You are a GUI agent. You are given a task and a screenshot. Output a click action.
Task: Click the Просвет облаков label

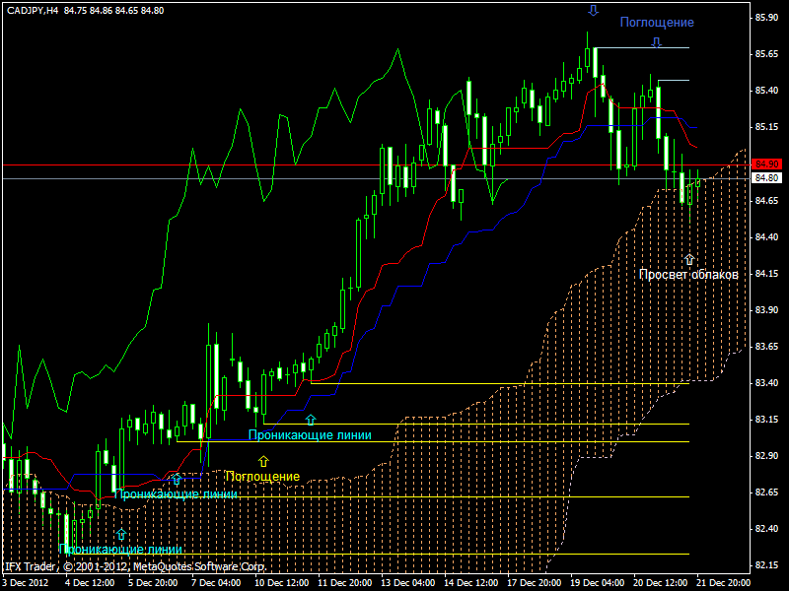click(x=688, y=275)
